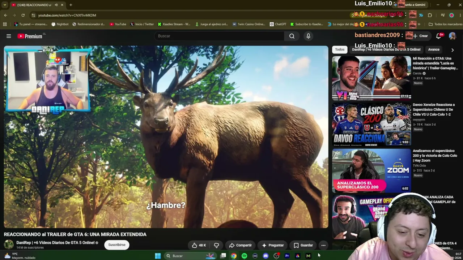Select the Avance filter chip
The height and width of the screenshot is (260, 463).
(434, 49)
